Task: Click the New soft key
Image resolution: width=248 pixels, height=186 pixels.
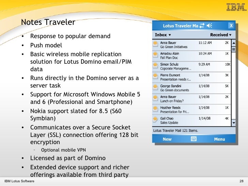Action: [167, 139]
